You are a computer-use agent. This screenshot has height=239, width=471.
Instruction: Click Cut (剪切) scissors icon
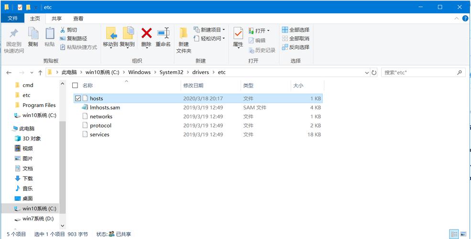click(63, 30)
